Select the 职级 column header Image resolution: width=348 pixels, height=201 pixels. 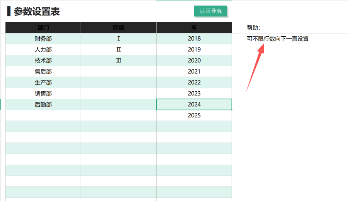pos(119,28)
